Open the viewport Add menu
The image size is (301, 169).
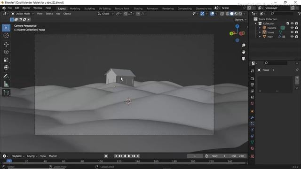[58, 14]
